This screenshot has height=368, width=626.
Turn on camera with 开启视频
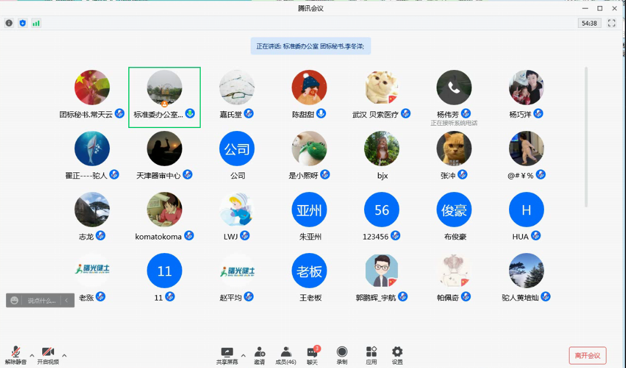(x=48, y=355)
